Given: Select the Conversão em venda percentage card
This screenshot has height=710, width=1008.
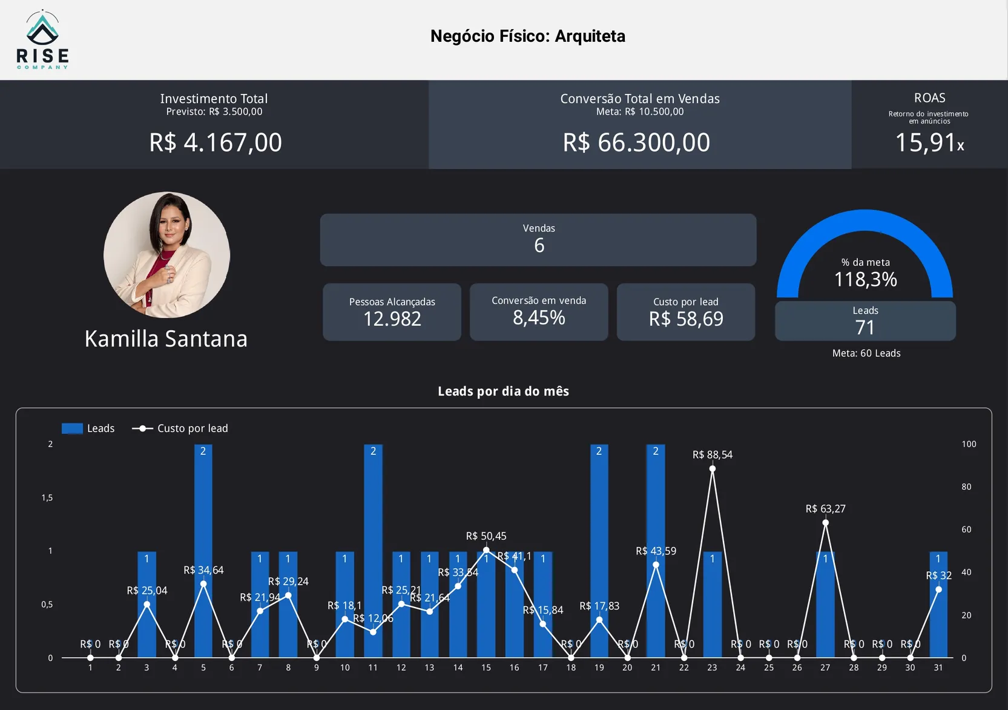Looking at the screenshot, I should [x=538, y=311].
